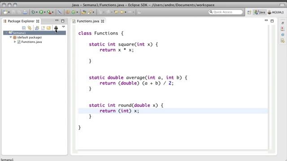The image size is (287, 161).
Task: Click the 'class Functions {' code line
Action: coord(101,33)
